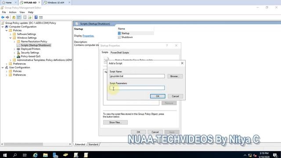Show hidden tray icons chevron
Viewport: 281px width, 158px height.
point(245,155)
